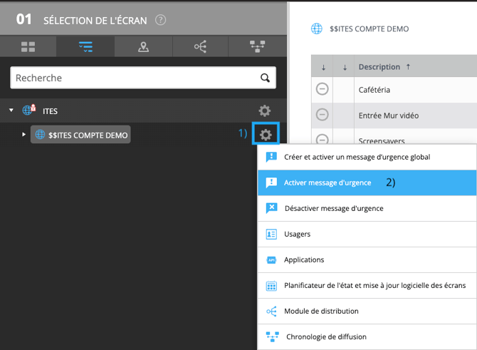Open Usagers from the context menu
Screen dimensions: 477x350
pos(297,234)
